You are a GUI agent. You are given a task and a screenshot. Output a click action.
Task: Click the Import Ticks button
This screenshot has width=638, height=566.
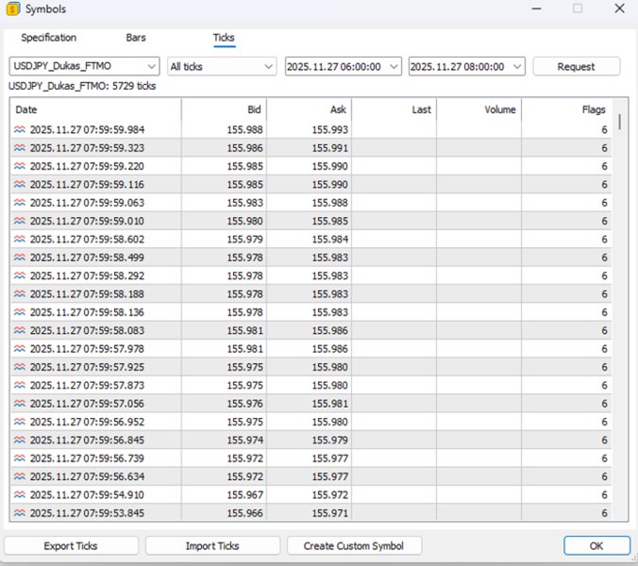212,545
